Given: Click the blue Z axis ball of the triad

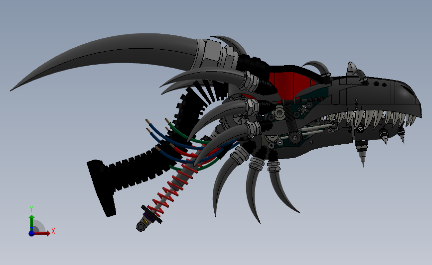Looking at the screenshot, I should click(x=32, y=233).
